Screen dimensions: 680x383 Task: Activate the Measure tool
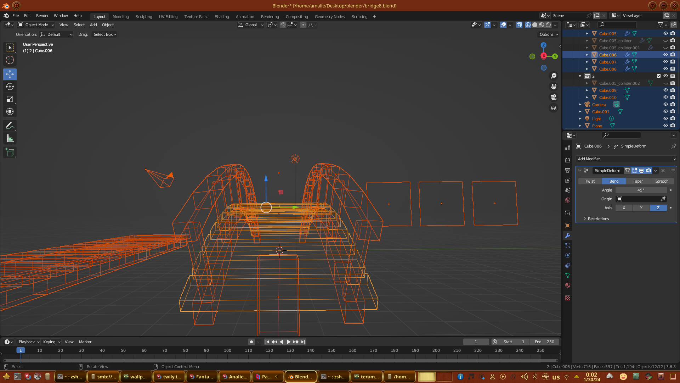pos(10,139)
